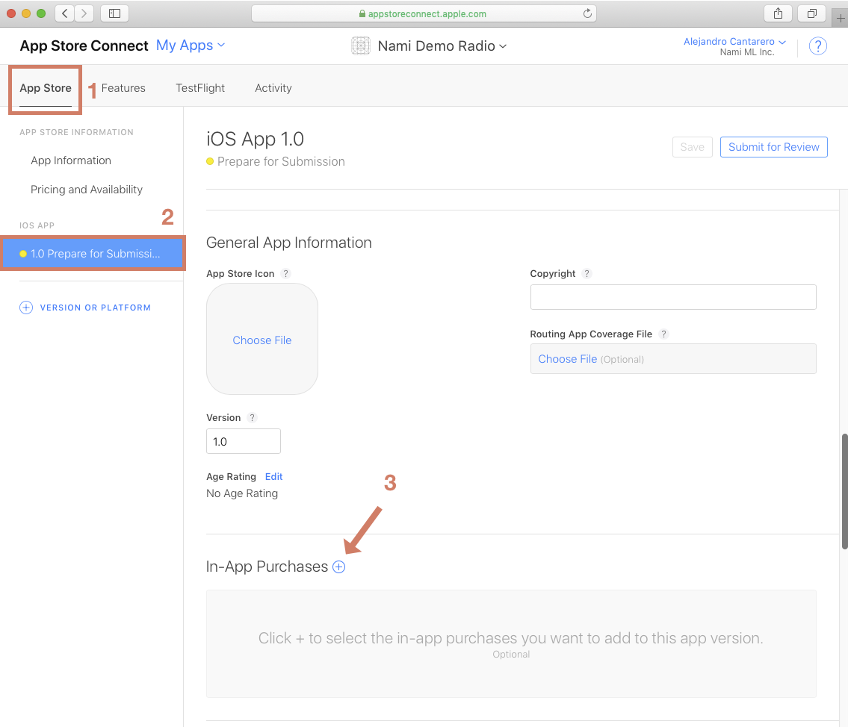The width and height of the screenshot is (848, 727).
Task: Click plus icon for Version or Platform
Action: (x=26, y=308)
